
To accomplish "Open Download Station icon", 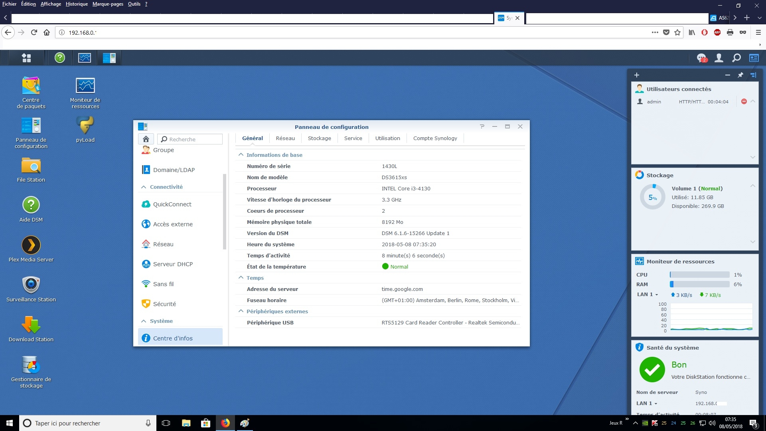I will (31, 329).
